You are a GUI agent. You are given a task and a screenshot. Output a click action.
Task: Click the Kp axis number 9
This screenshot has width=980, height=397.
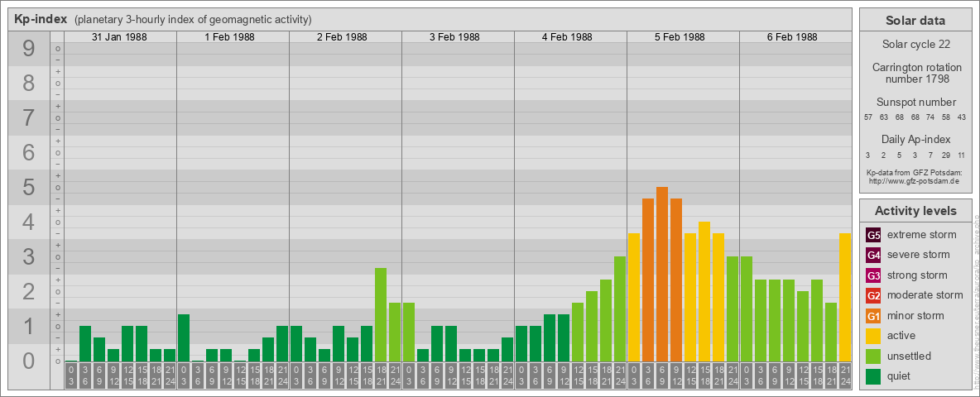point(29,49)
